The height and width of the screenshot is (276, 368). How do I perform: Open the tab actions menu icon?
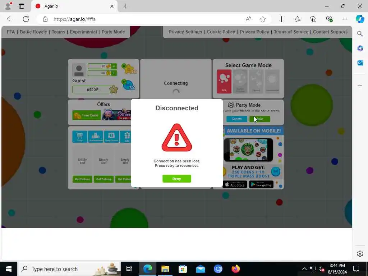22,6
